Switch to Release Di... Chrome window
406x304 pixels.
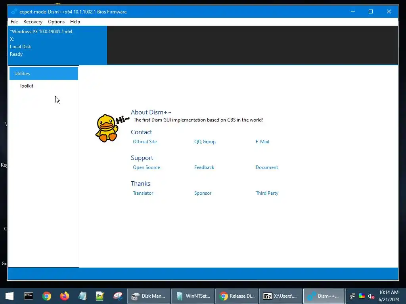tap(237, 296)
